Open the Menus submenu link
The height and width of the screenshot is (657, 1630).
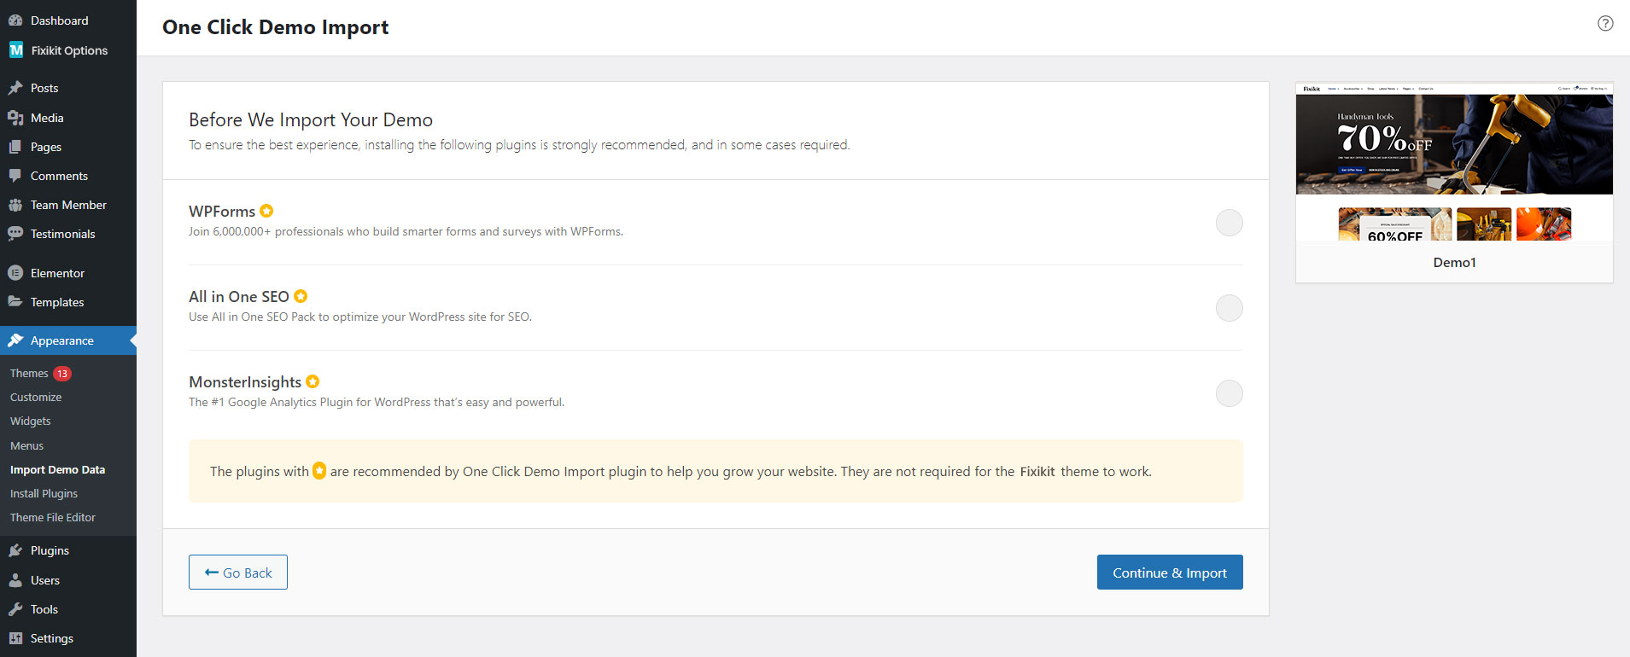point(26,446)
